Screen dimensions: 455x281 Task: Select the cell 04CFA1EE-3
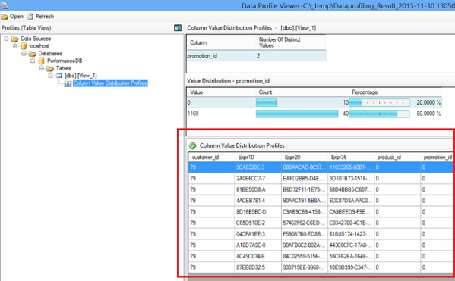point(258,234)
